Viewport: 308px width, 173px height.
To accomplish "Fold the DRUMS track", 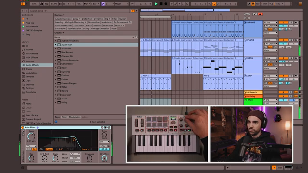I will [245, 23].
